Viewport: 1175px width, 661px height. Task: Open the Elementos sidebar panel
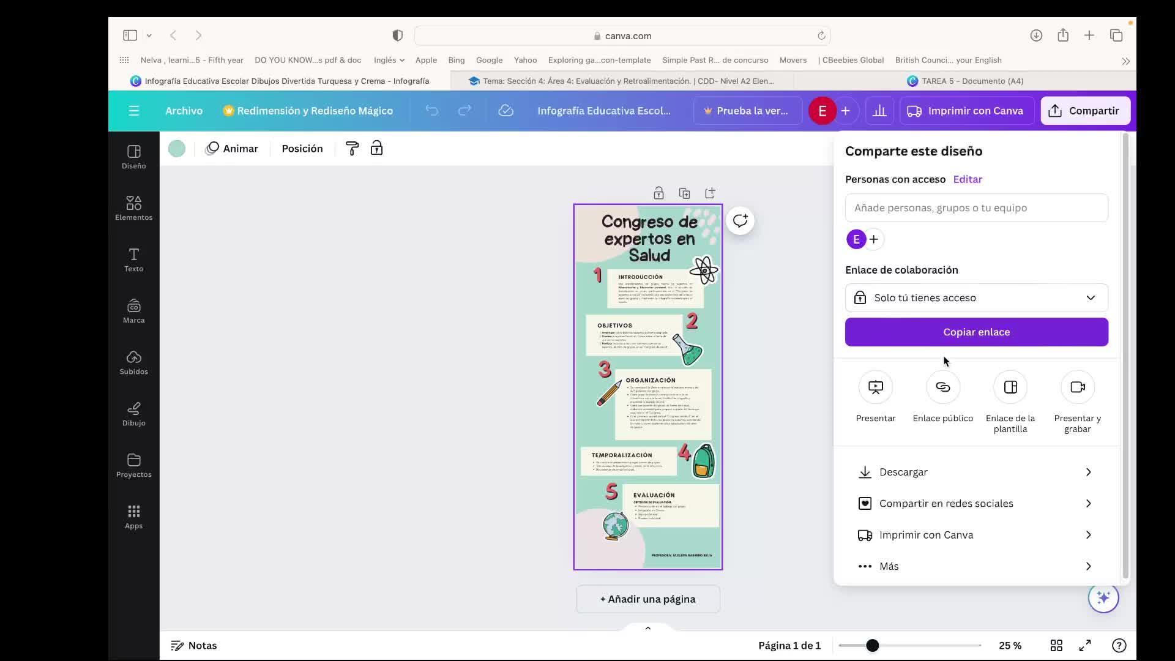pyautogui.click(x=133, y=208)
